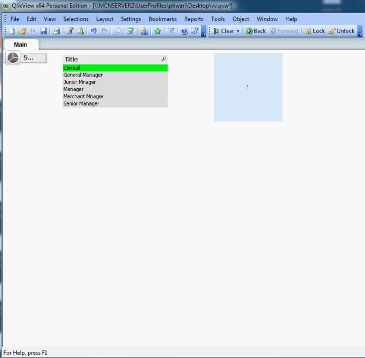The height and width of the screenshot is (358, 365).
Task: Click the Context Help pointer icon
Action: [x=195, y=31]
